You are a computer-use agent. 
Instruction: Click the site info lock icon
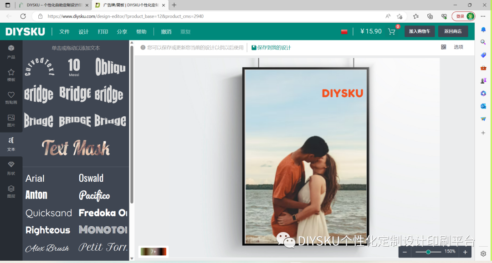(x=40, y=16)
